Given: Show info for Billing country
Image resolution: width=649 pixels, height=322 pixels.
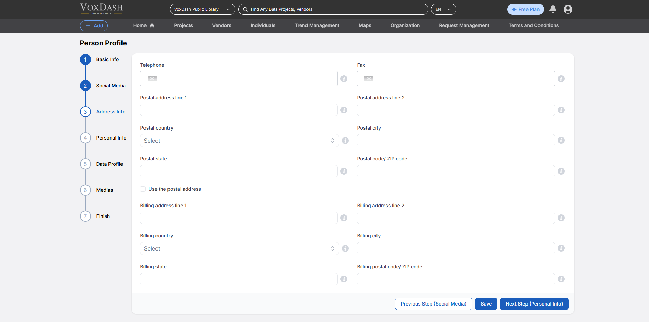Looking at the screenshot, I should pyautogui.click(x=345, y=248).
